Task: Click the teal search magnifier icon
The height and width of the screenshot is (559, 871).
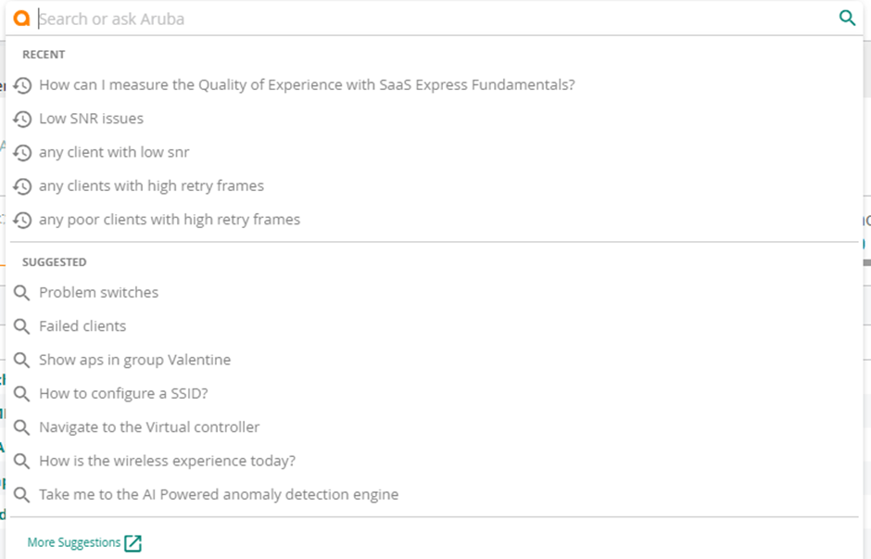Action: pos(847,18)
